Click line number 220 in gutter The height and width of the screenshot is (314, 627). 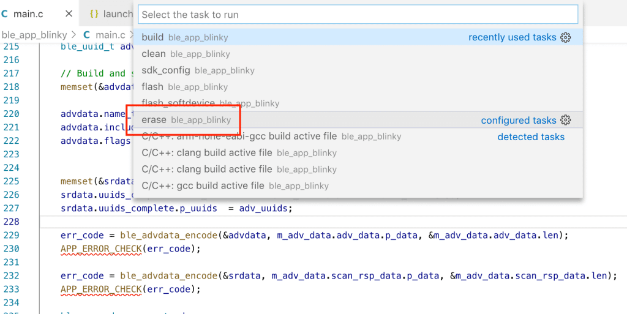click(11, 114)
